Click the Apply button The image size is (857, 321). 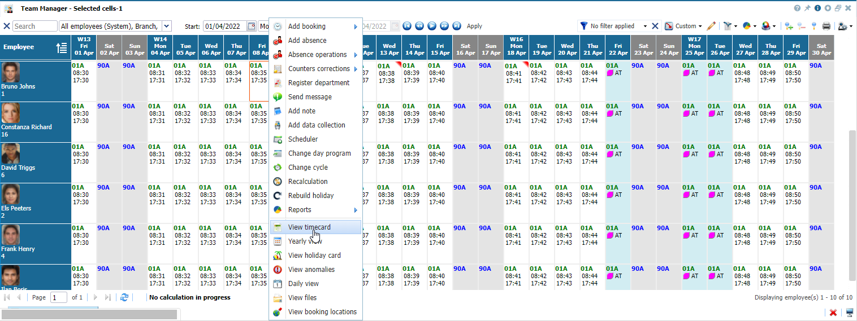tap(474, 26)
